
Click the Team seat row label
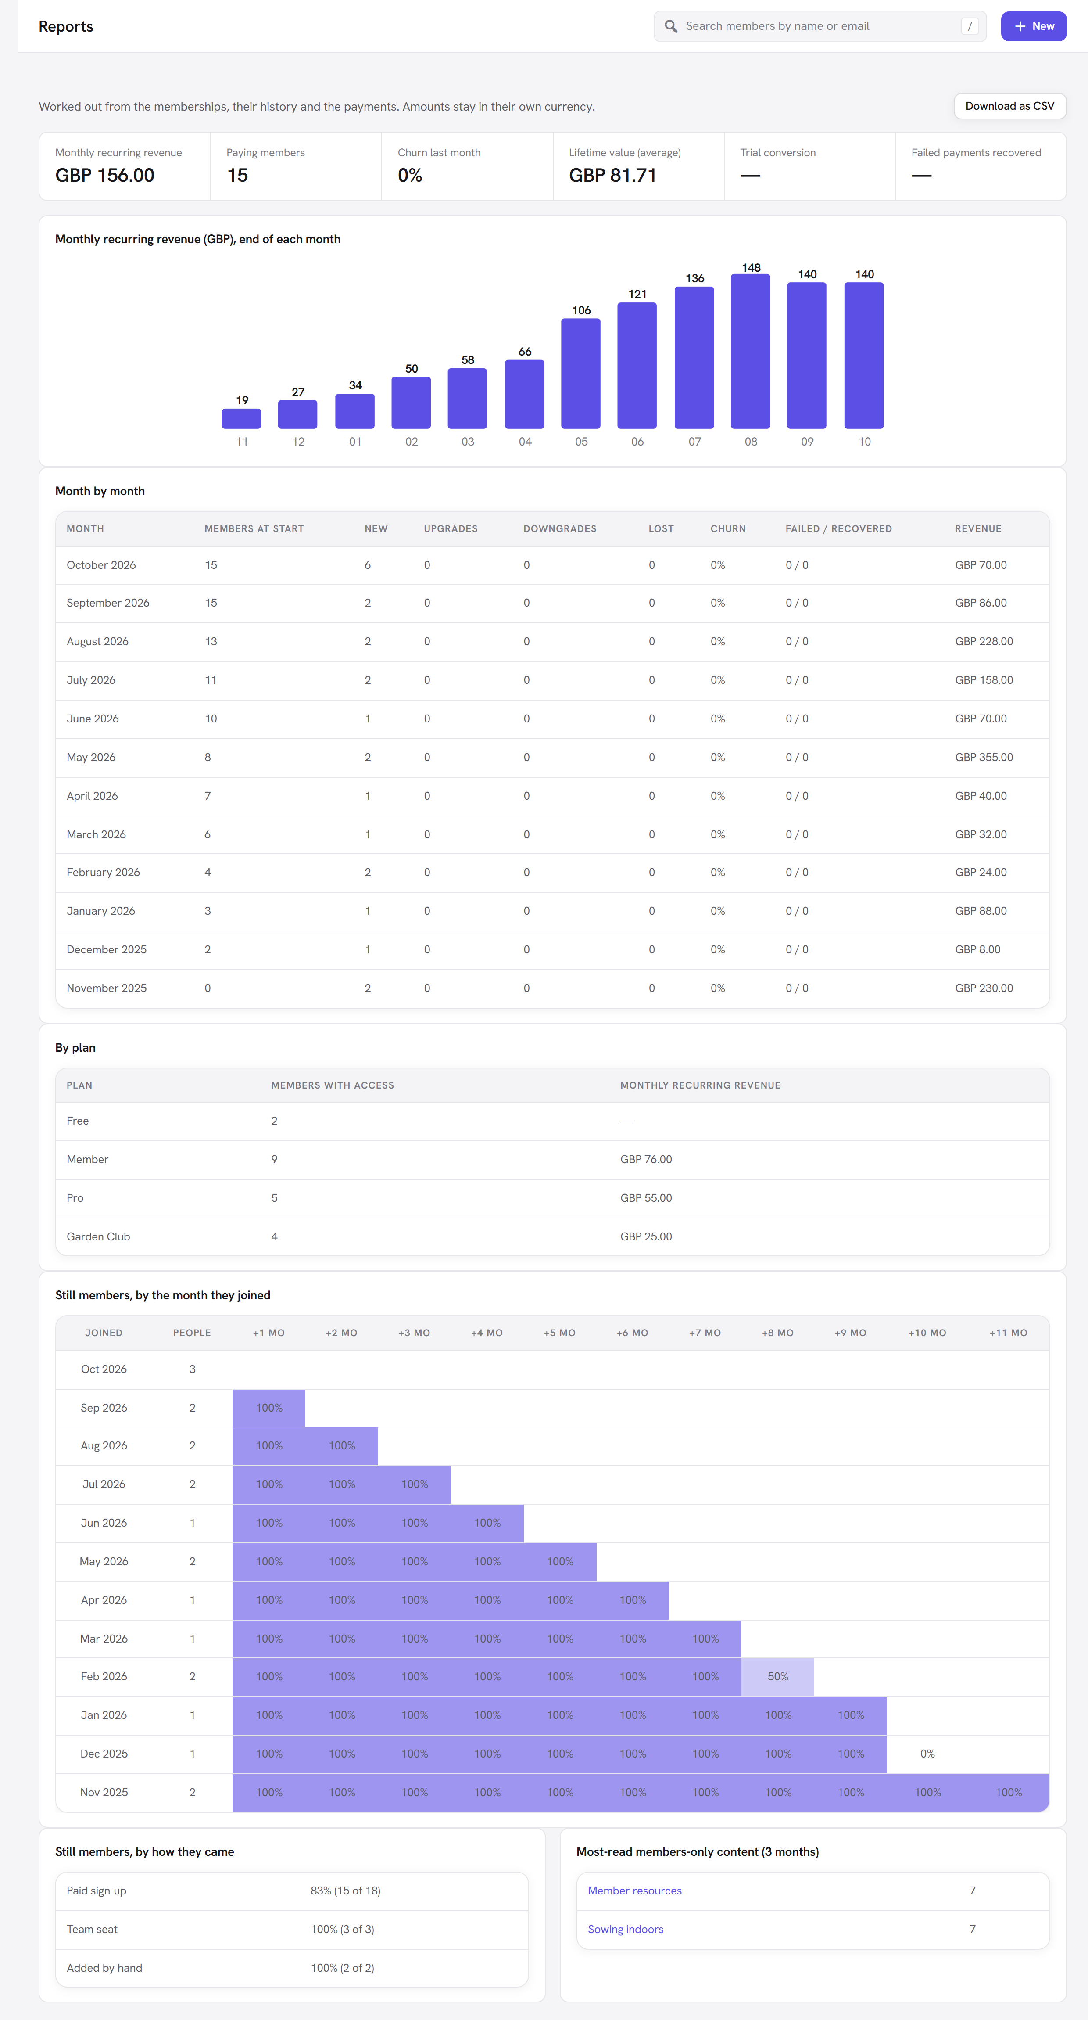pyautogui.click(x=92, y=1929)
